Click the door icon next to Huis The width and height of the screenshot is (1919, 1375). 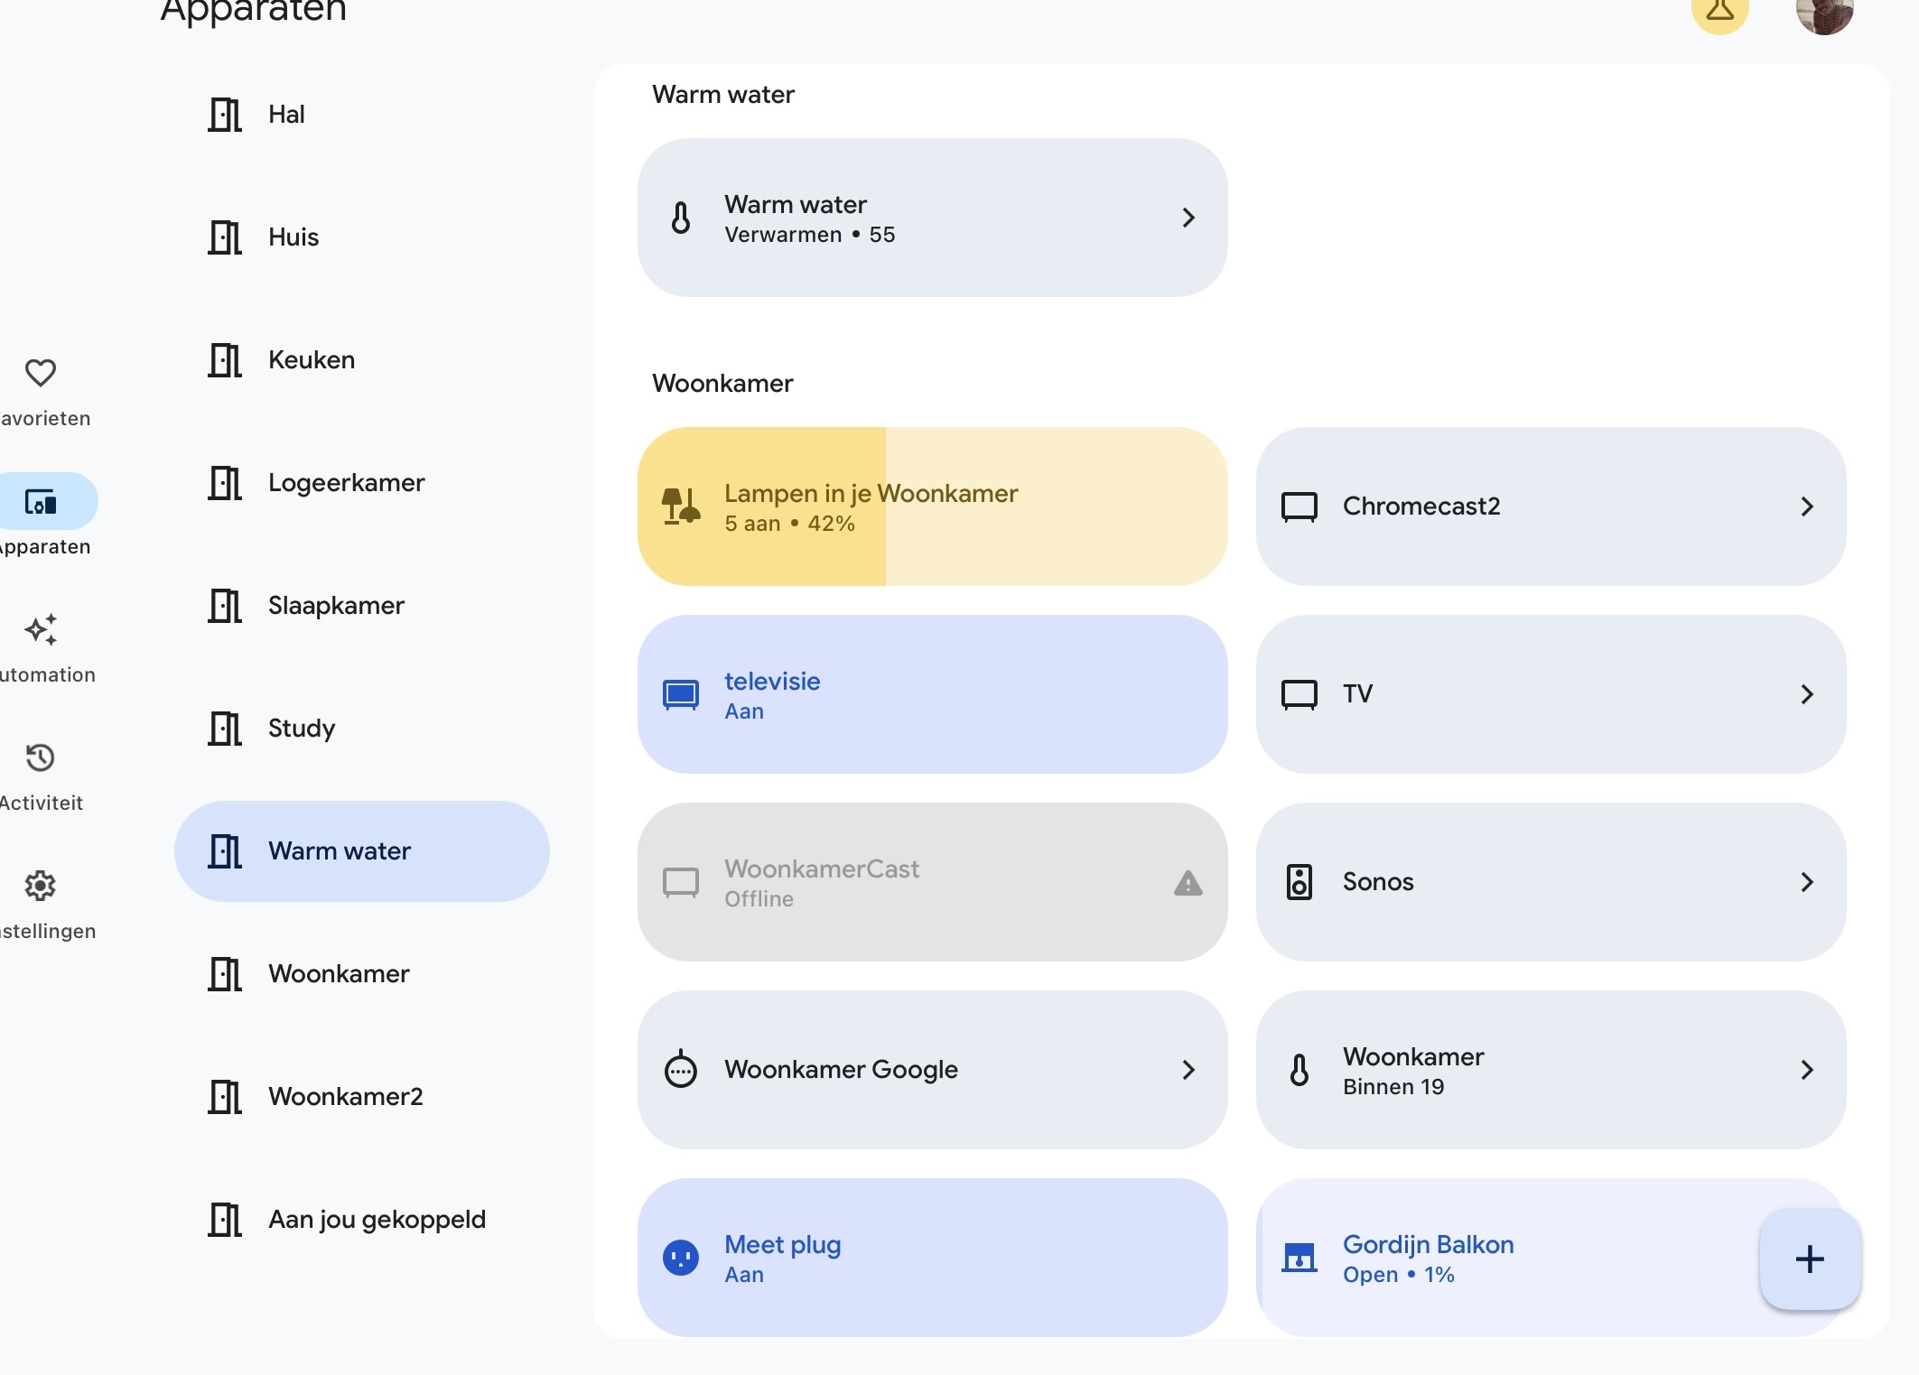(x=225, y=237)
